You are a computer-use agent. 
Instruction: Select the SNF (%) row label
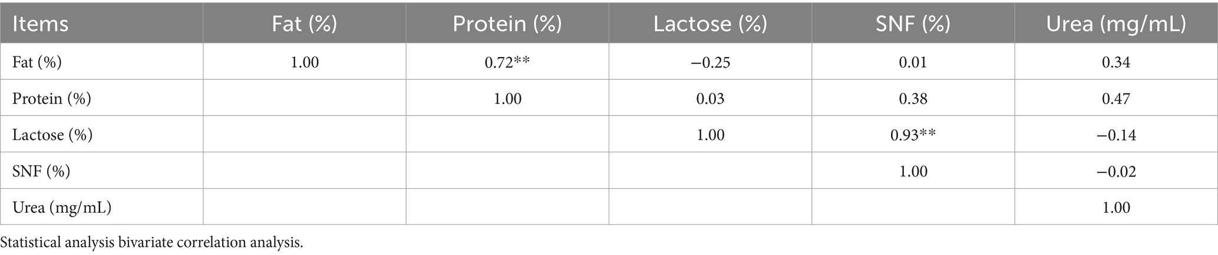point(41,172)
